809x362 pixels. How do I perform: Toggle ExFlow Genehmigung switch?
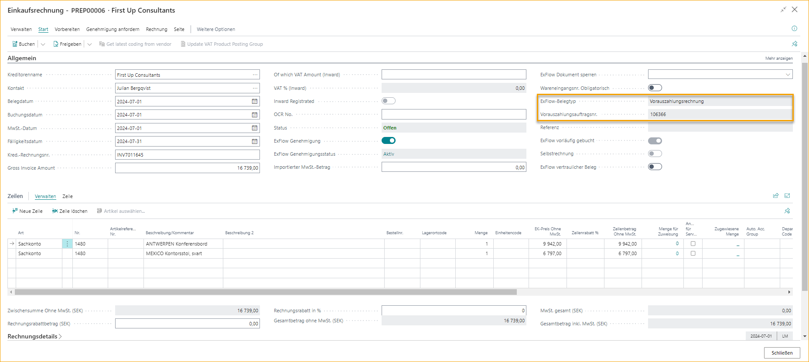(389, 140)
